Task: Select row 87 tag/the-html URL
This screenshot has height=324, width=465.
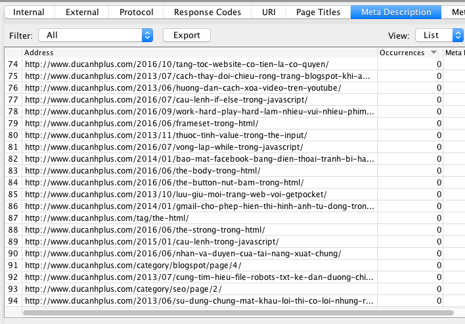Action: coord(107,218)
